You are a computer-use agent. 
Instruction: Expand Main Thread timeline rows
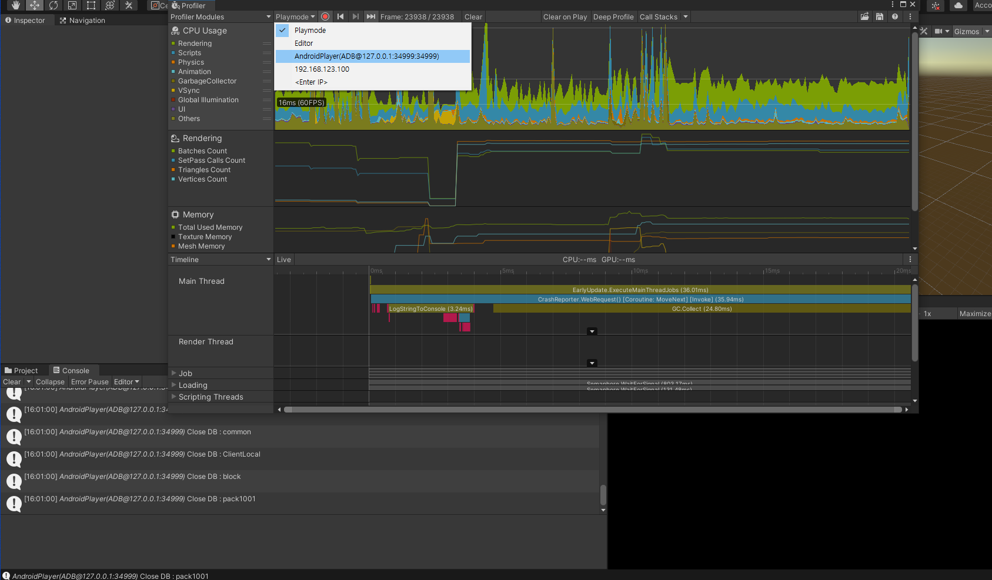(x=592, y=331)
